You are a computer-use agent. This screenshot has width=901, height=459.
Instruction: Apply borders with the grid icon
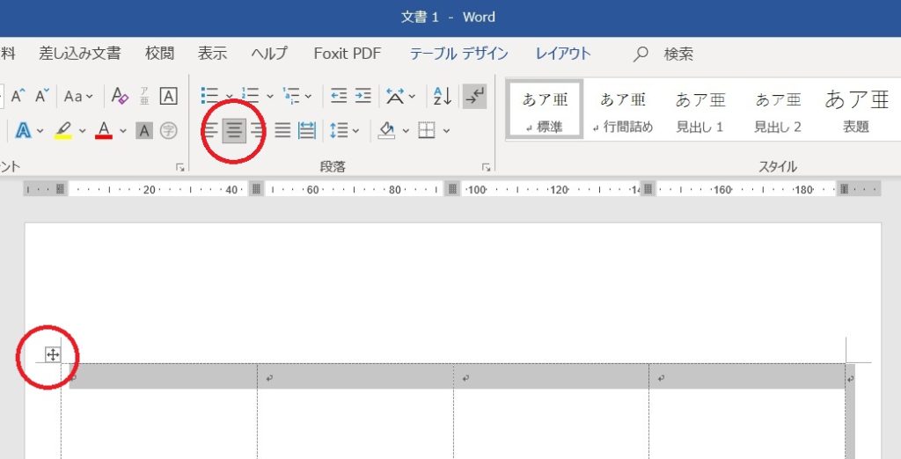pyautogui.click(x=427, y=131)
